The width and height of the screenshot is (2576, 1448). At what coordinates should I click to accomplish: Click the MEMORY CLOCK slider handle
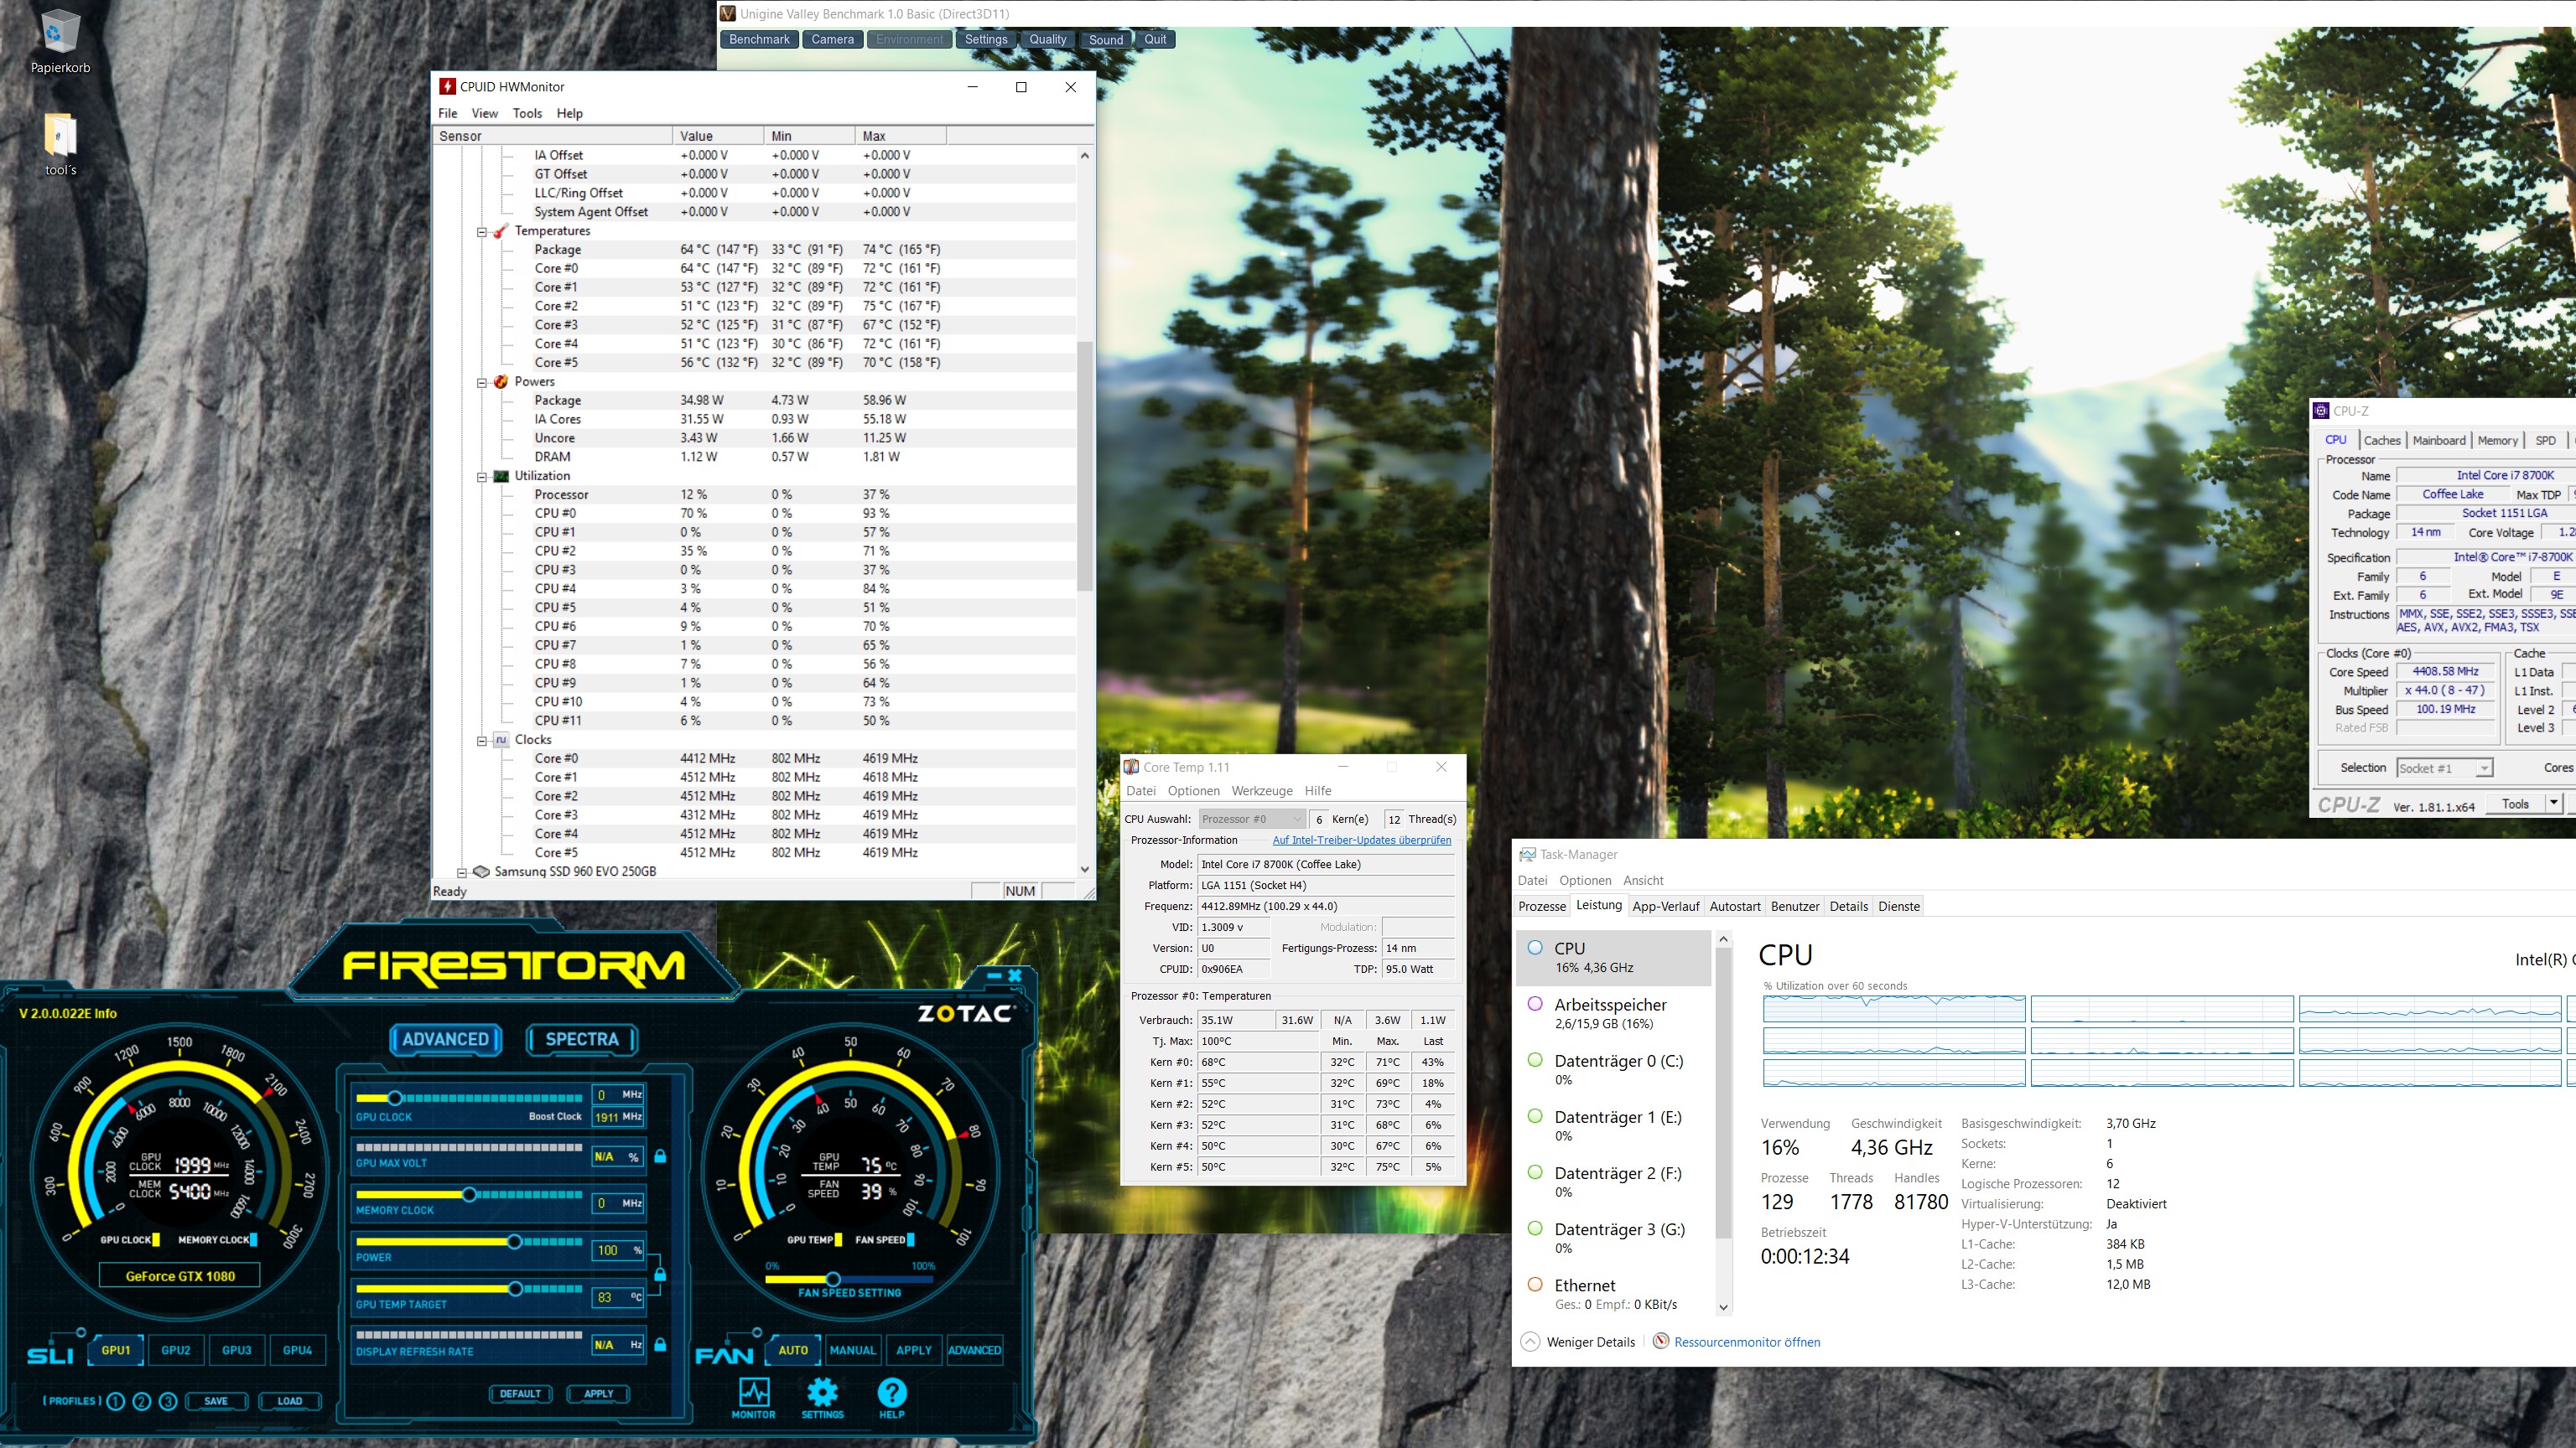tap(468, 1194)
